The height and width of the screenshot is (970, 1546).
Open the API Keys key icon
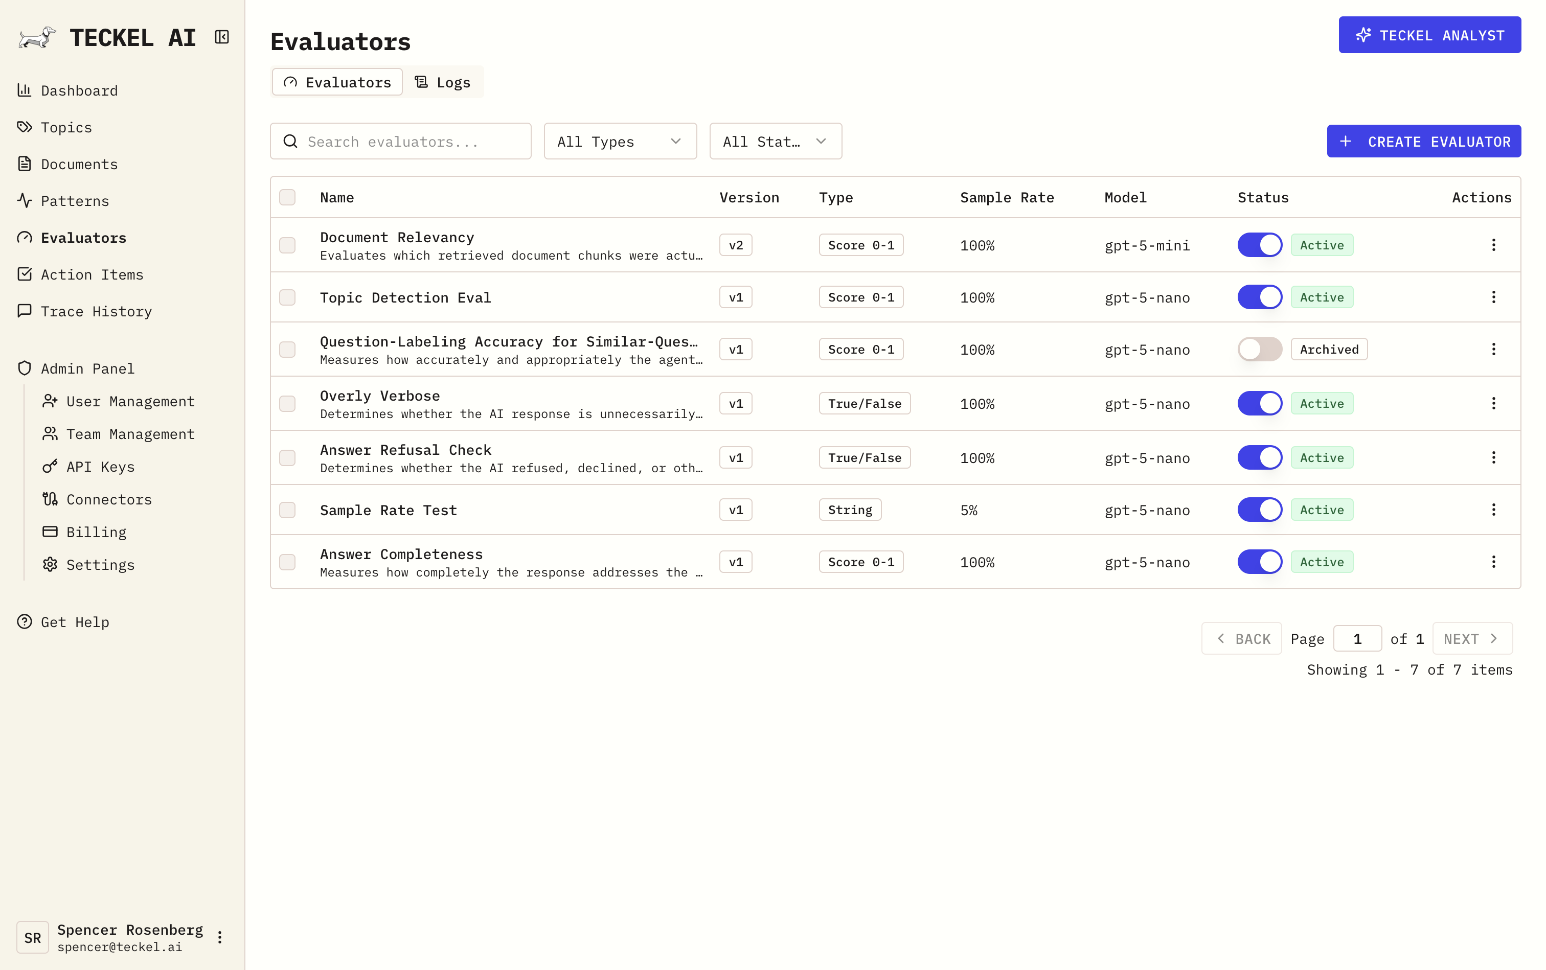tap(50, 467)
